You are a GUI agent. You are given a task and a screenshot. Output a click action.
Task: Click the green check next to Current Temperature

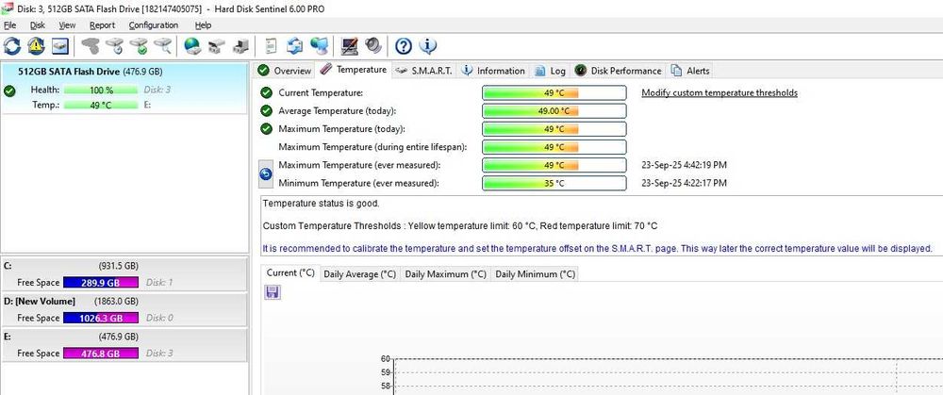[x=267, y=93]
